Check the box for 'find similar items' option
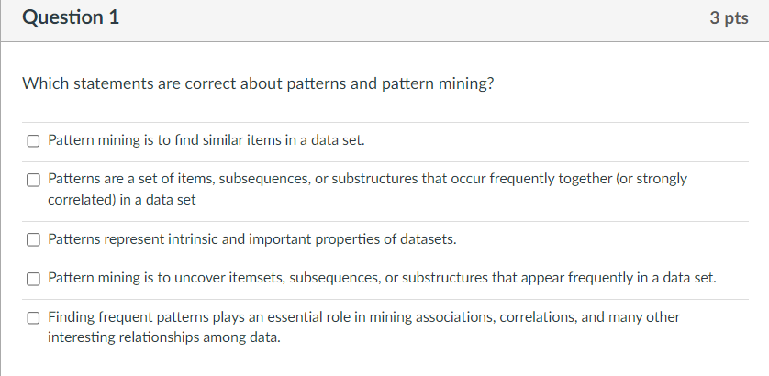Viewport: 769px width, 376px height. point(33,142)
